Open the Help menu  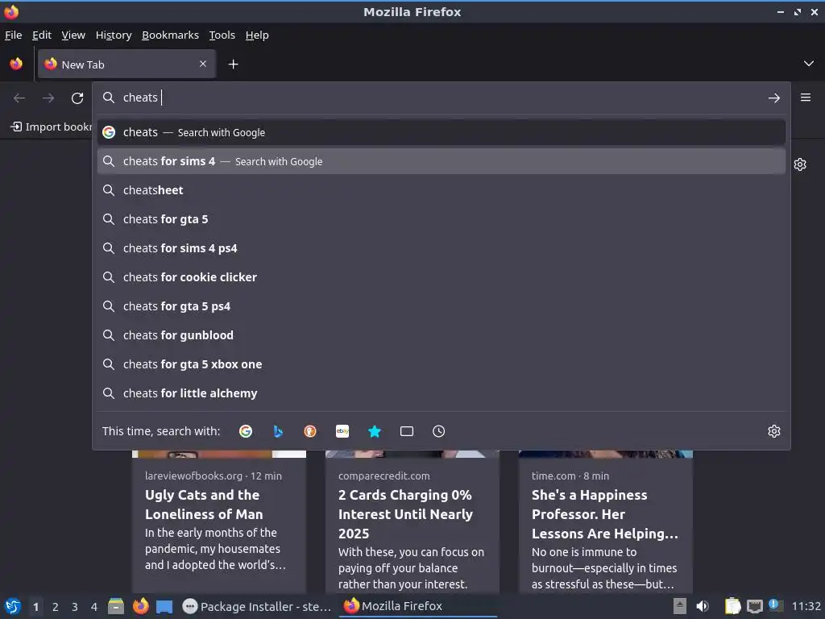(257, 35)
